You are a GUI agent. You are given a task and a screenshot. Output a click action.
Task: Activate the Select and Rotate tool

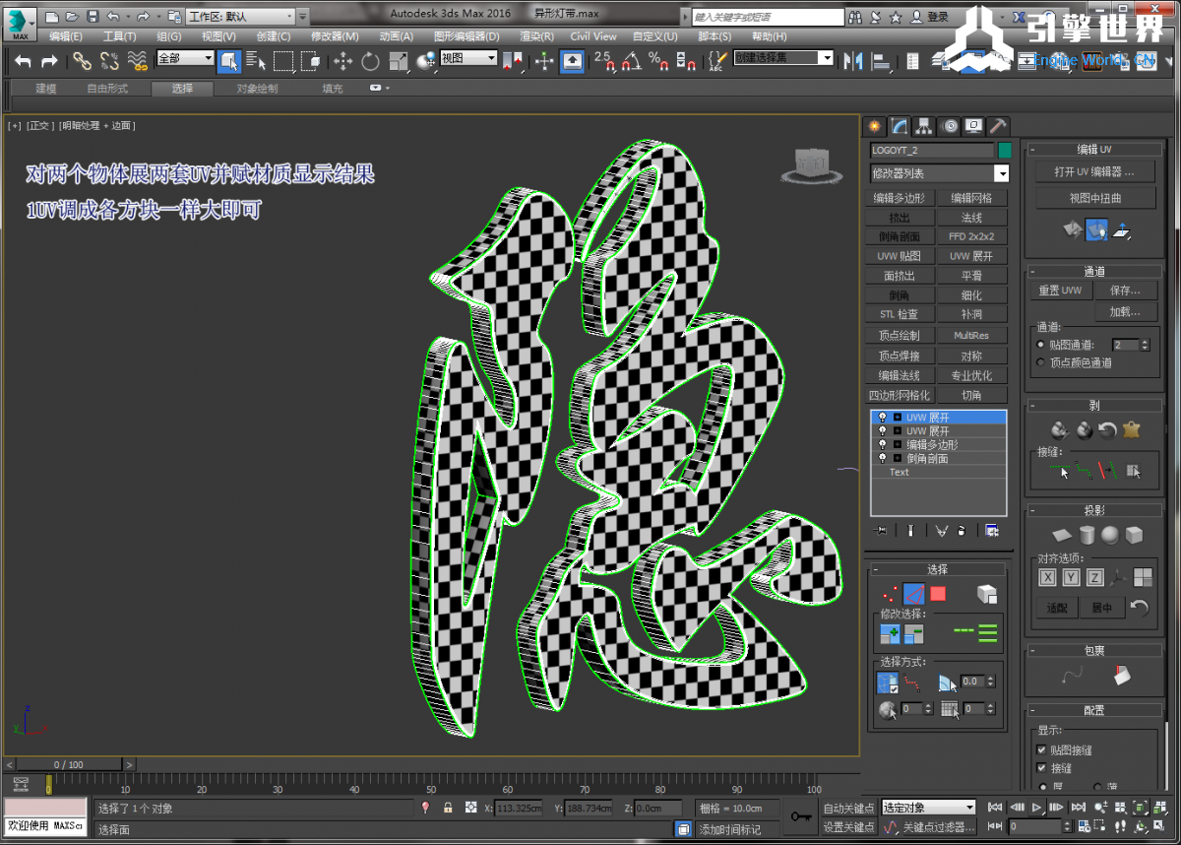coord(370,61)
